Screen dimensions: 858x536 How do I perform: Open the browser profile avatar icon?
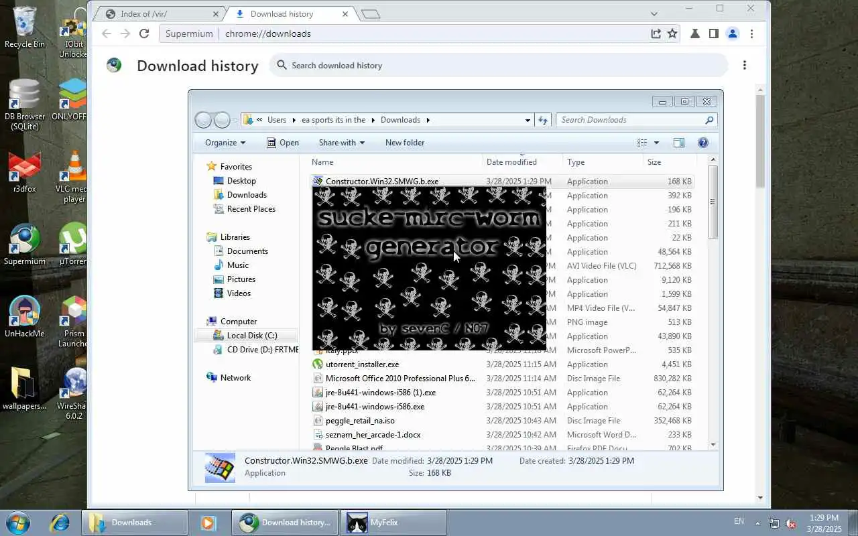733,33
